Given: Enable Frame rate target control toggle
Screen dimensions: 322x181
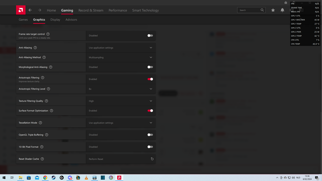Looking at the screenshot, I should click(x=150, y=36).
